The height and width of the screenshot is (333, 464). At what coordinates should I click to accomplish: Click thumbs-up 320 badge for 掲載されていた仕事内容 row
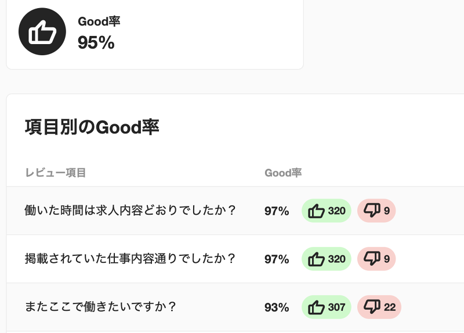coord(326,259)
